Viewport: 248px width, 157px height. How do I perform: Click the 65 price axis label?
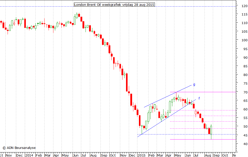[x=245, y=101]
